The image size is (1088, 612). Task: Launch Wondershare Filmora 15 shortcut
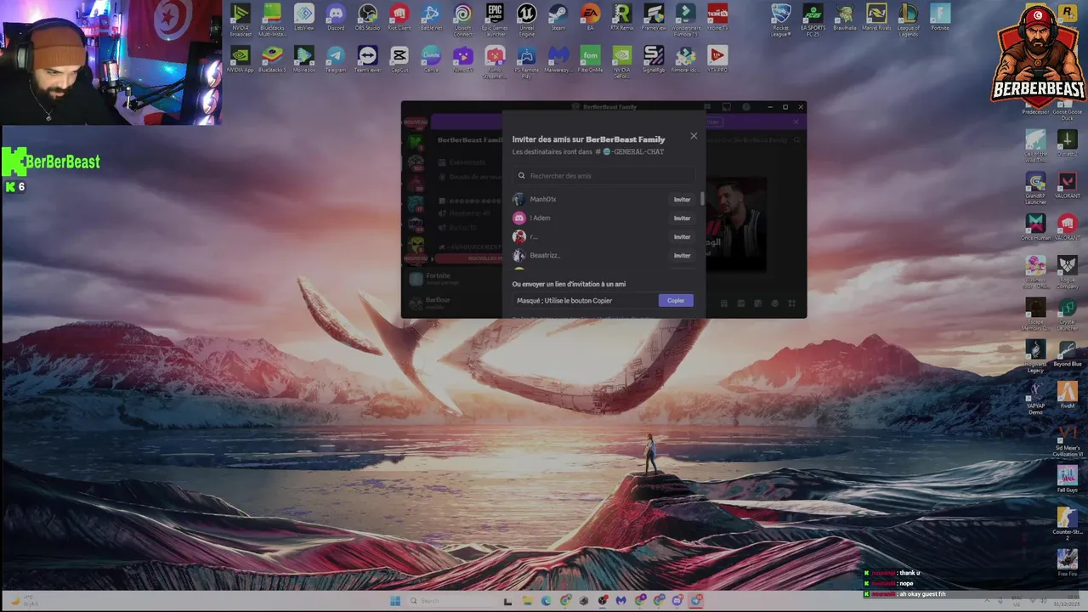coord(685,20)
